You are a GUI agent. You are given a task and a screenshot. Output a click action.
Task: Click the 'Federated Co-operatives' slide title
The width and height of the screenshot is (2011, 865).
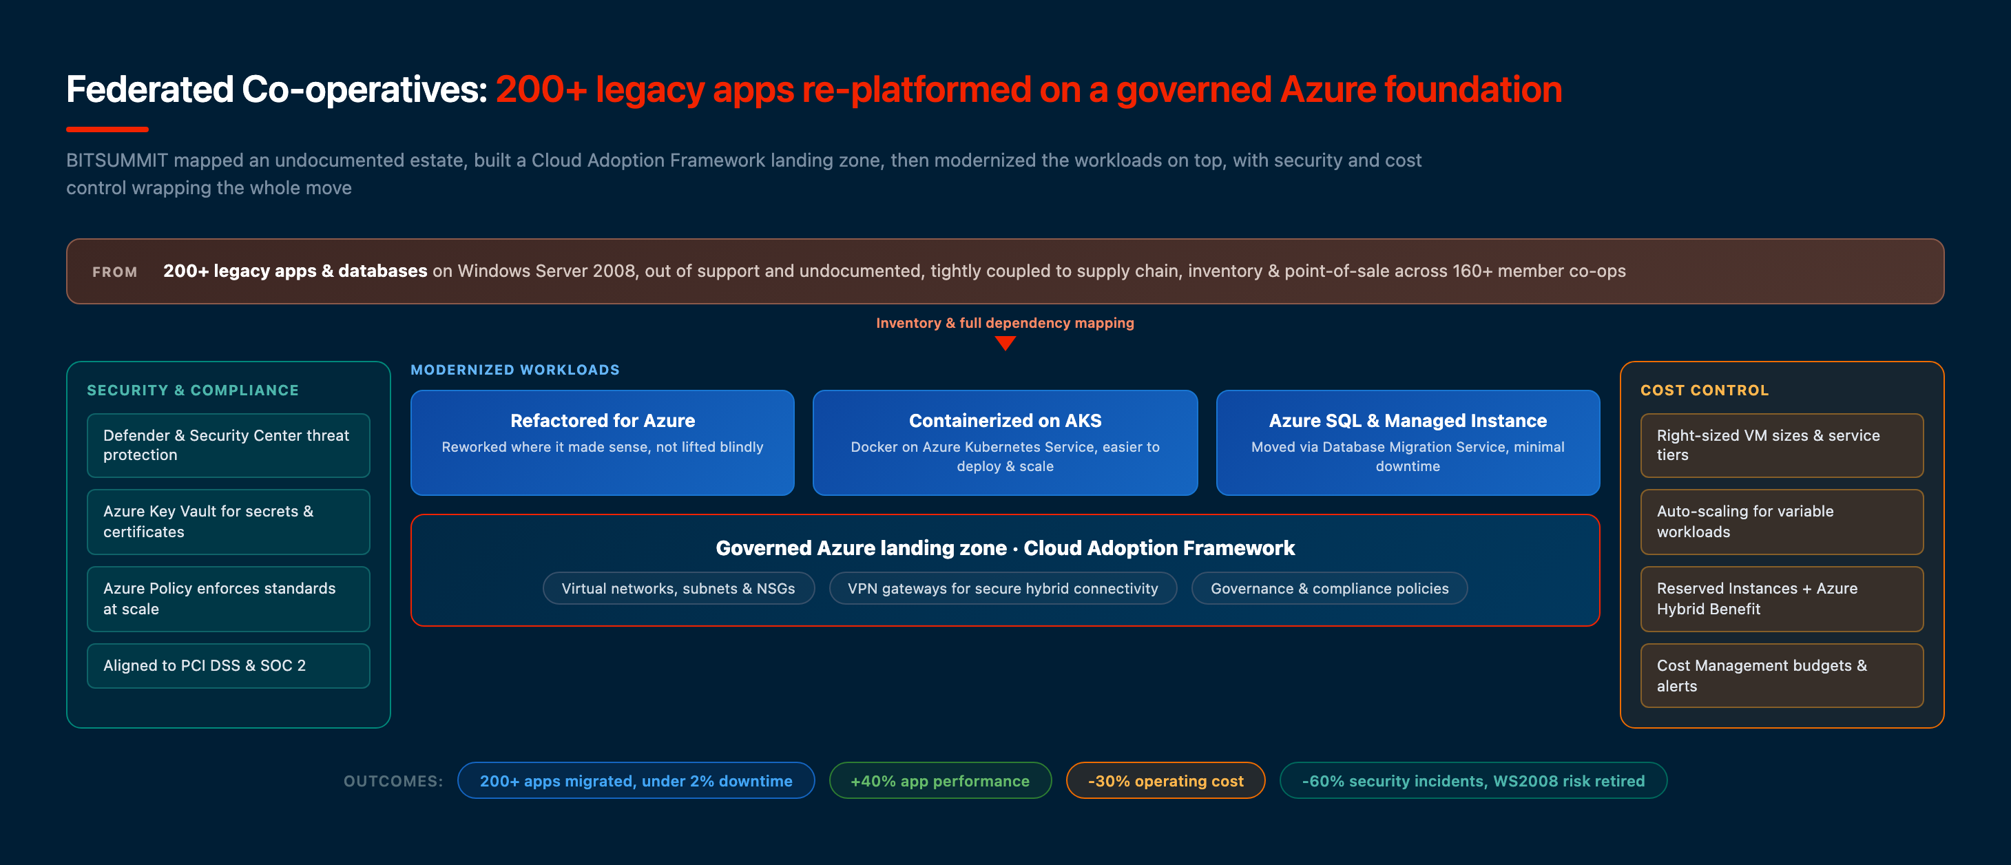tap(813, 89)
